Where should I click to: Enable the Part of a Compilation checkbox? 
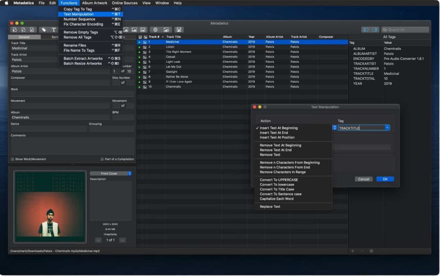coord(102,159)
